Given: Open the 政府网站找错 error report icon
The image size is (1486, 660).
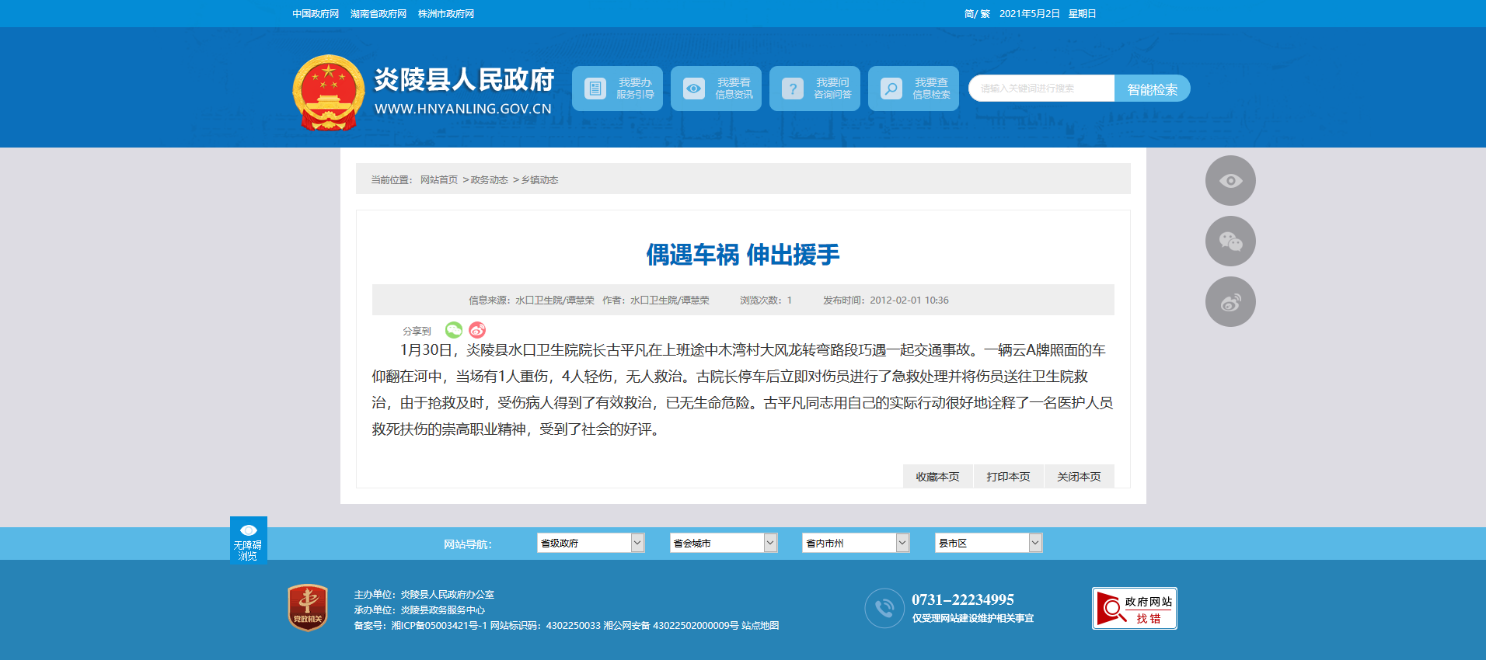Looking at the screenshot, I should point(1134,608).
